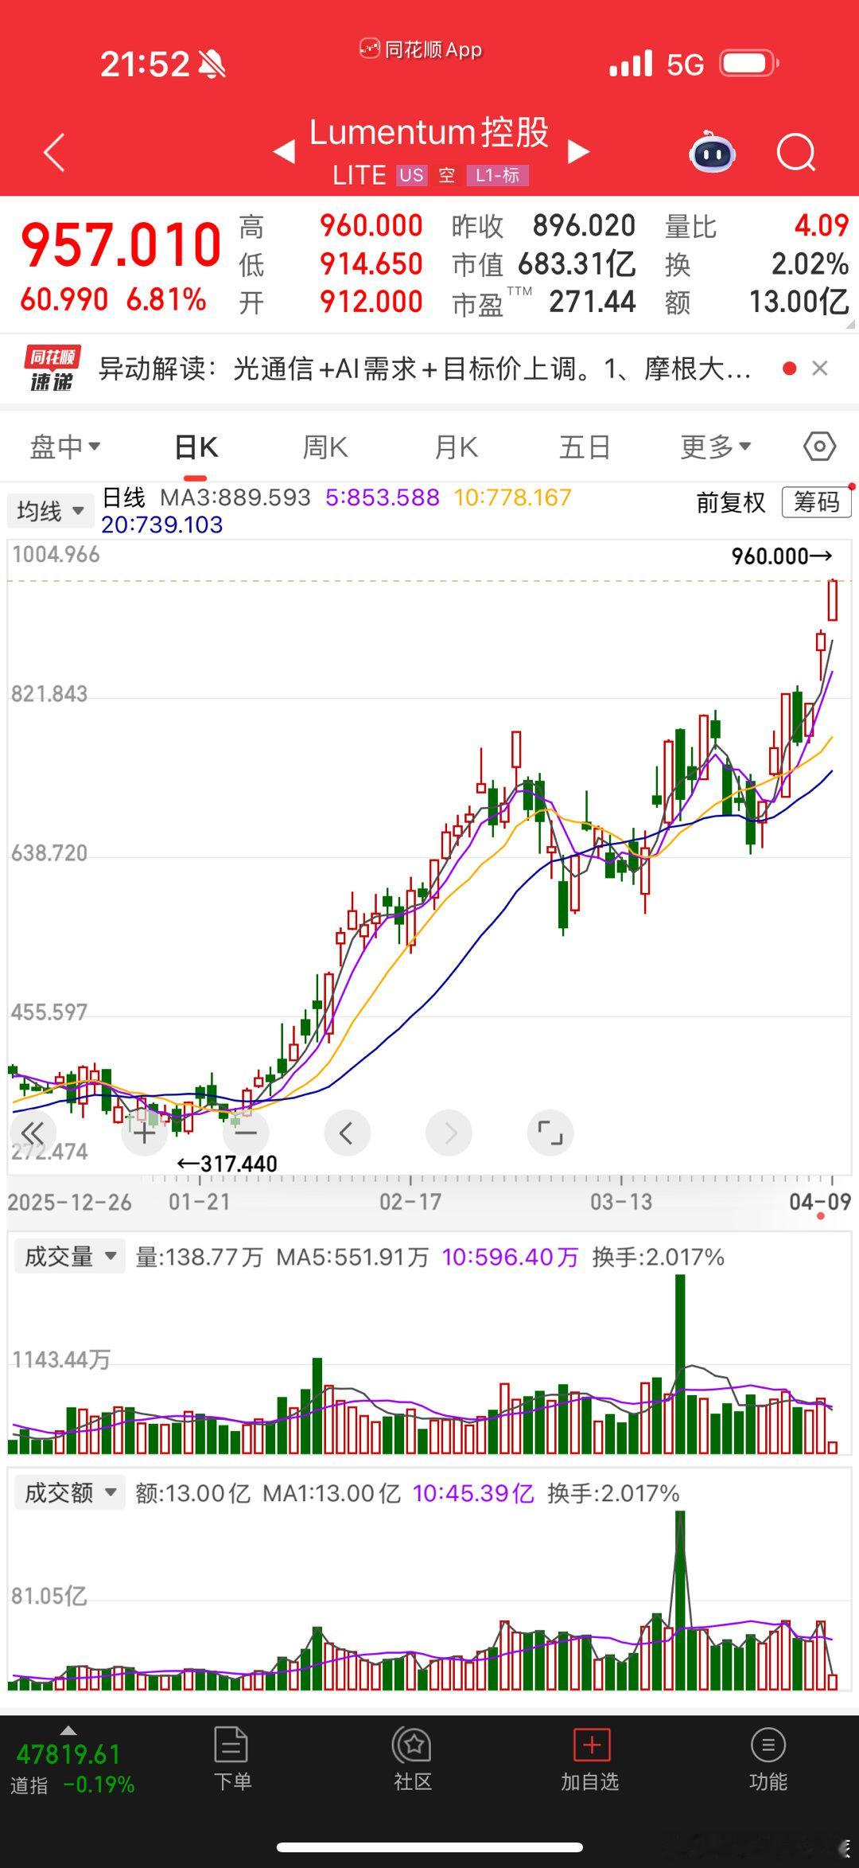Open the AI robot assistant icon
Screen dimensions: 859x1868
click(x=712, y=152)
